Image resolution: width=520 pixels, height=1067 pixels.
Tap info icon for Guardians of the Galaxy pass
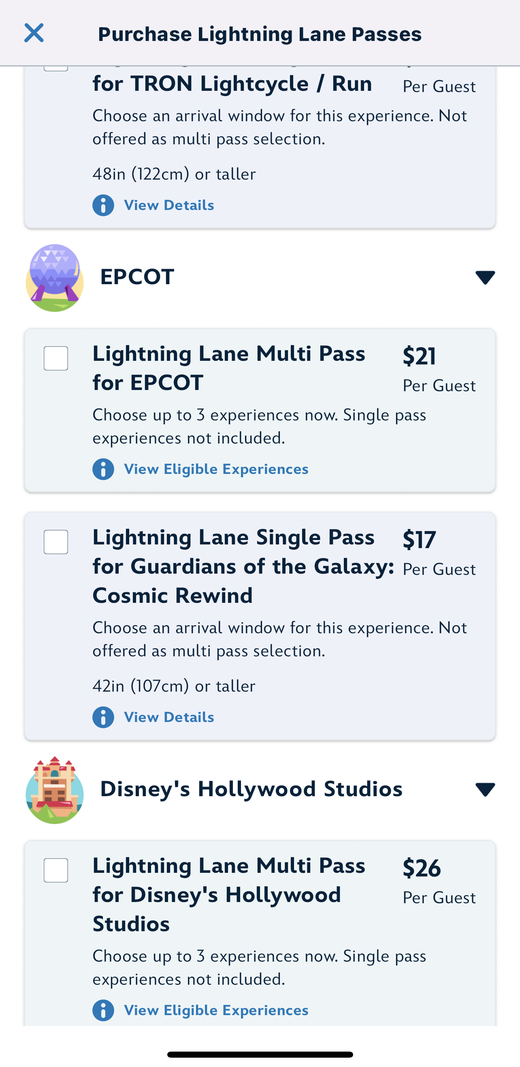click(103, 717)
